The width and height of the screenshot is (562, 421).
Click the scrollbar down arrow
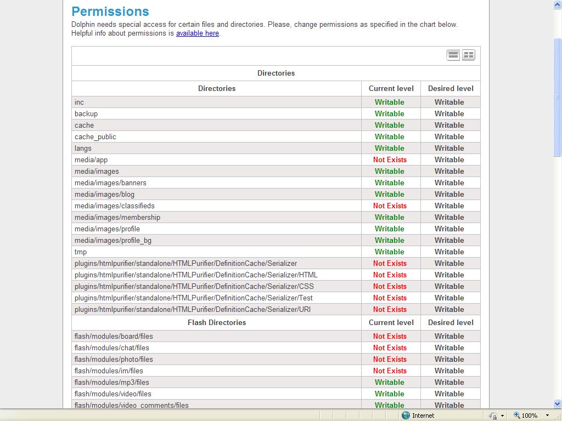pos(557,404)
